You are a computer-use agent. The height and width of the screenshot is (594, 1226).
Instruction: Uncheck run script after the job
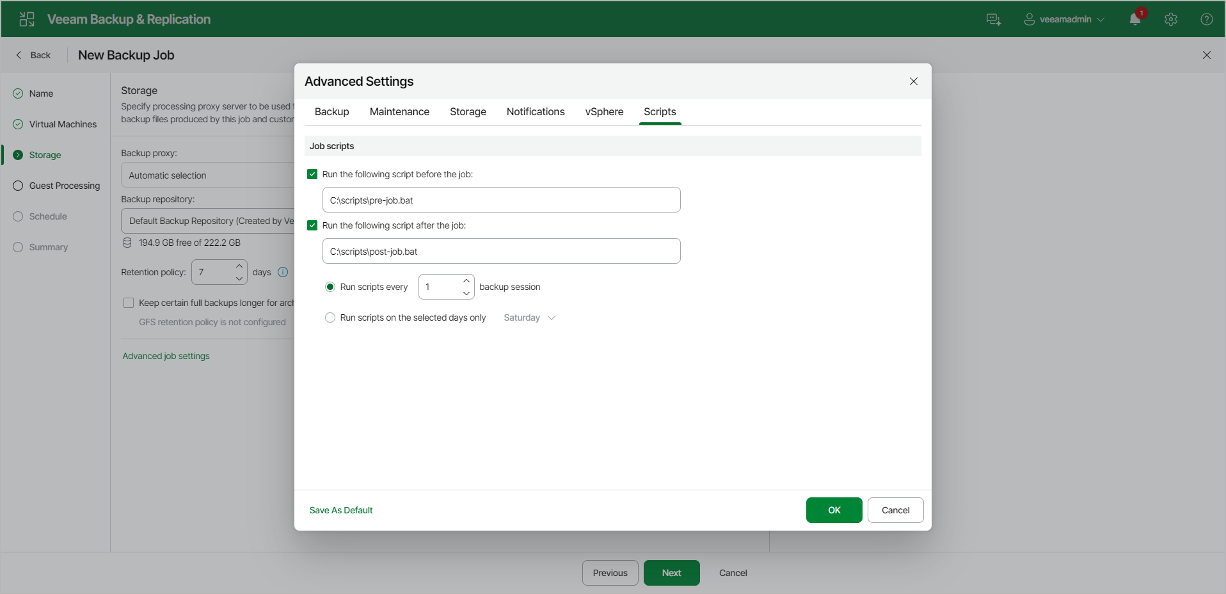[312, 225]
